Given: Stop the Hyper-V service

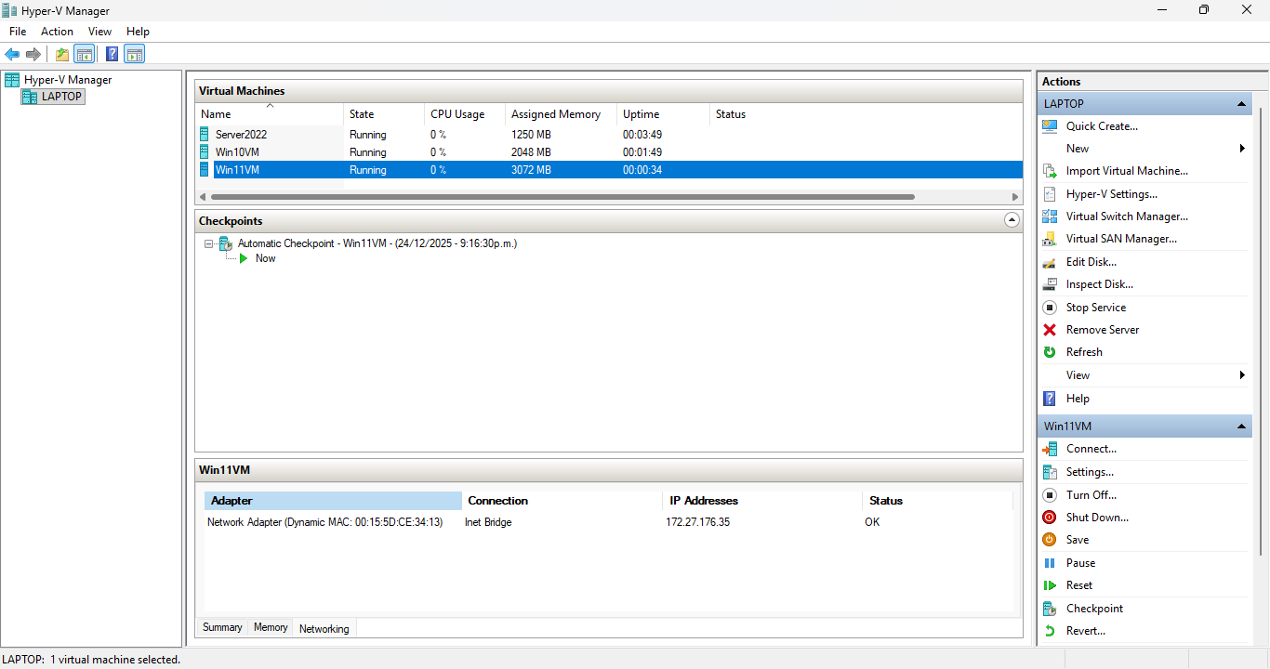Looking at the screenshot, I should [1095, 308].
